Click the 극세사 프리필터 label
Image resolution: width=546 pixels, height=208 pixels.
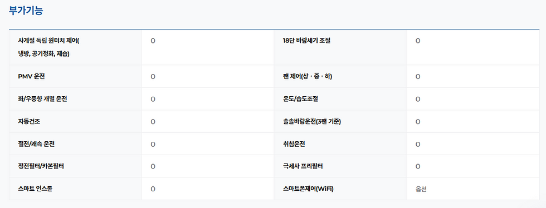coord(303,166)
